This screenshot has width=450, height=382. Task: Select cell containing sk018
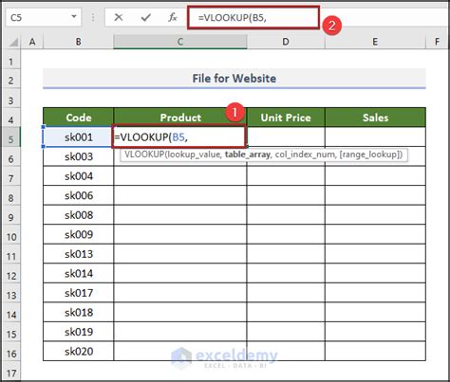pos(79,312)
